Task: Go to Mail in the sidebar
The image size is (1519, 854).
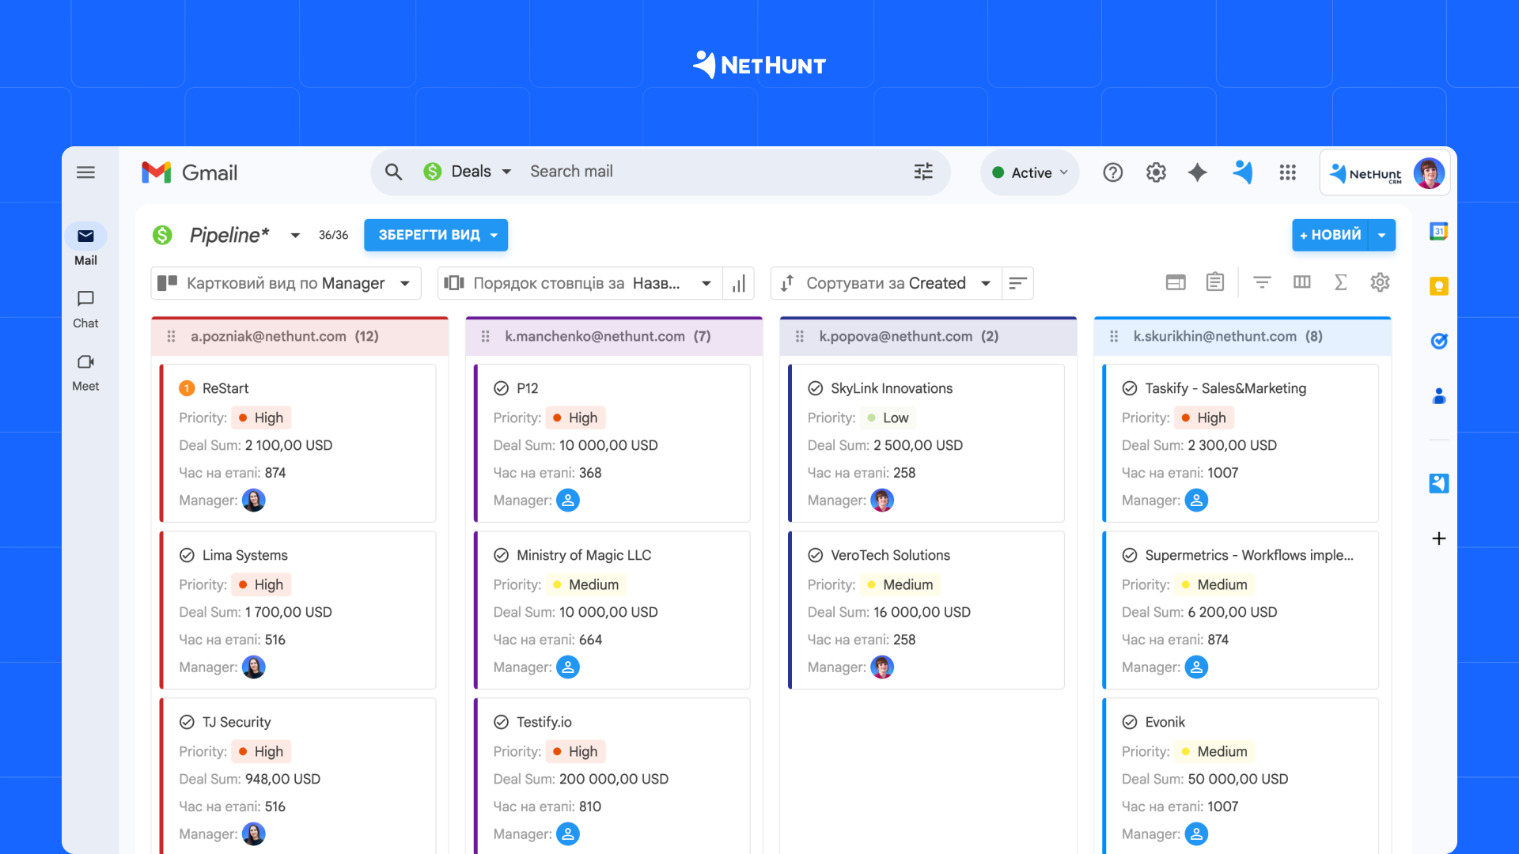Action: click(85, 245)
